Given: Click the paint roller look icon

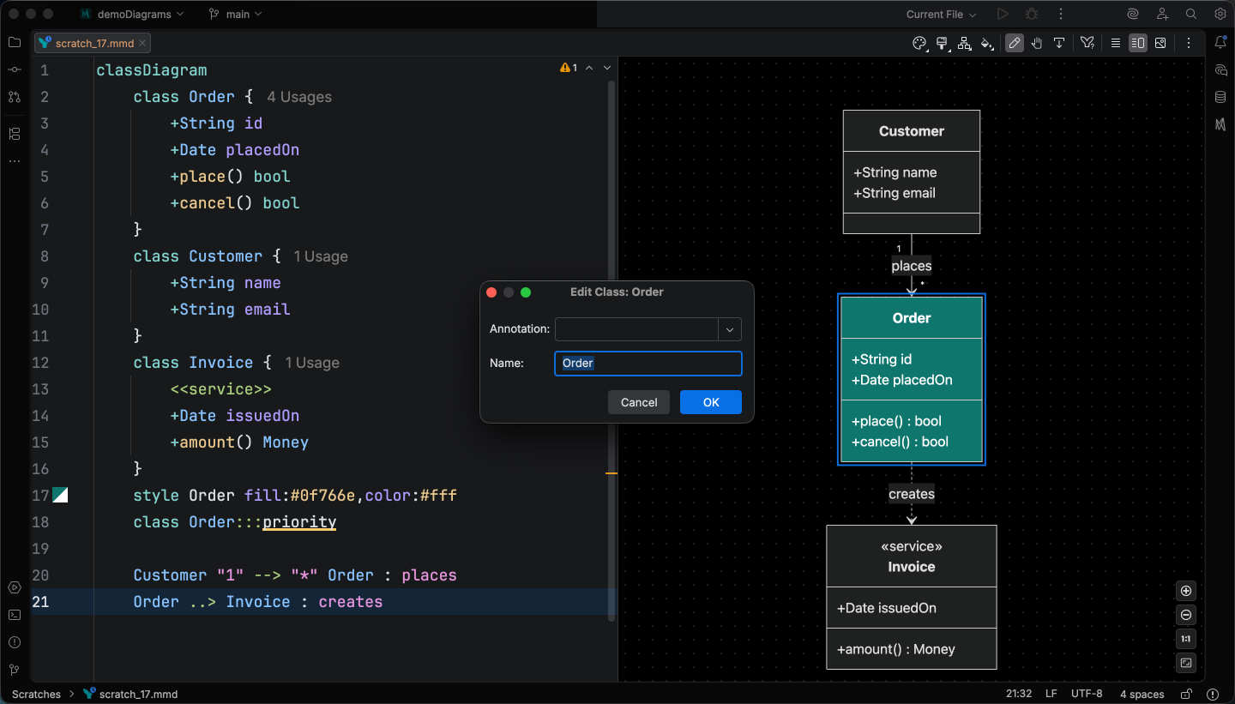Looking at the screenshot, I should click(942, 43).
